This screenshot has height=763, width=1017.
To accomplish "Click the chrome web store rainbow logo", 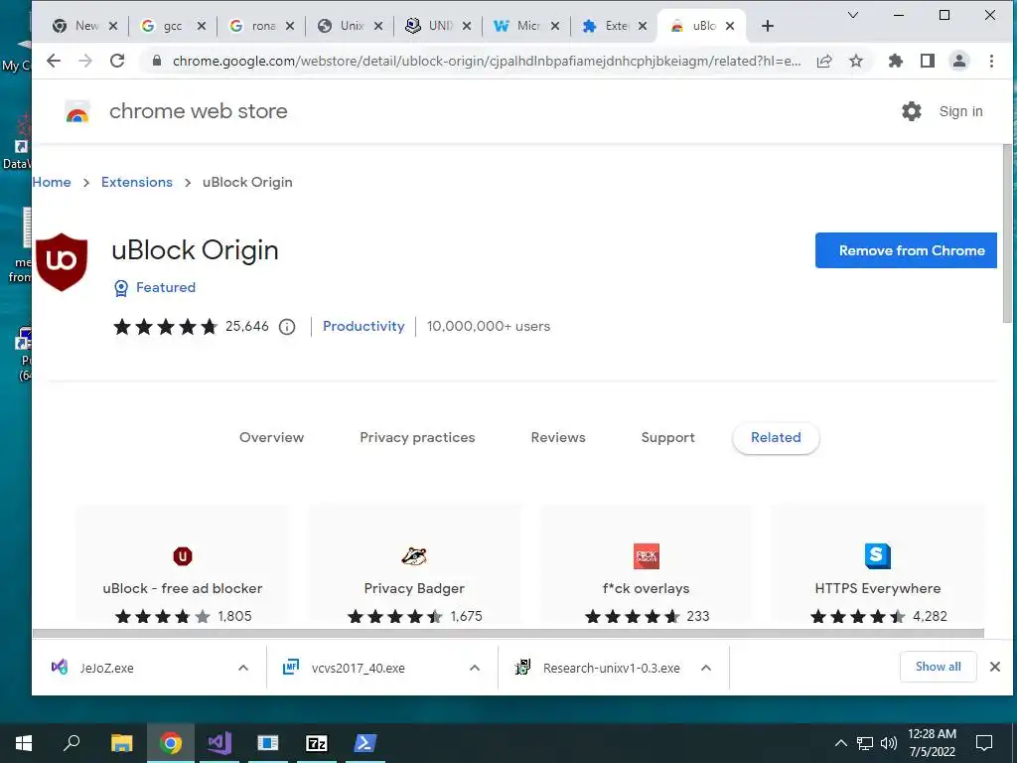I will point(77,112).
